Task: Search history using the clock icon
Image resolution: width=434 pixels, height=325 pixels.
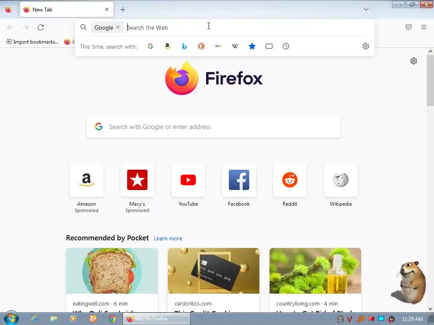Action: point(286,46)
